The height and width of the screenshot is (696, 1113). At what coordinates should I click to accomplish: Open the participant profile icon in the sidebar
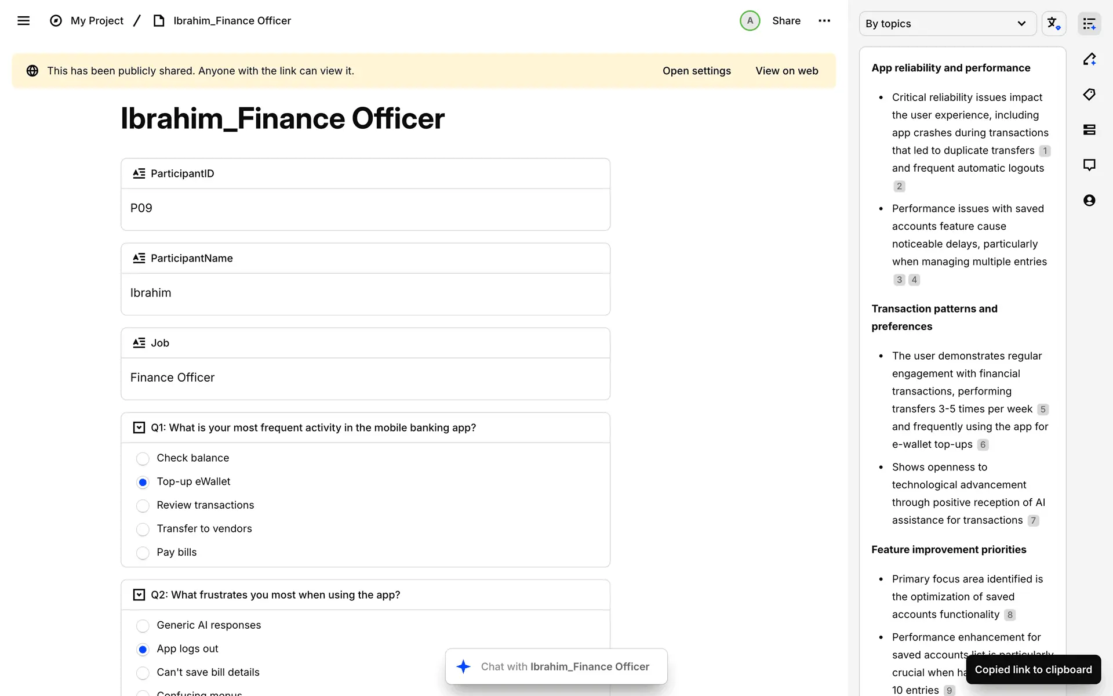1089,201
